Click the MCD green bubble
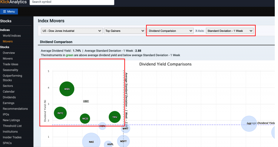 coord(85,118)
